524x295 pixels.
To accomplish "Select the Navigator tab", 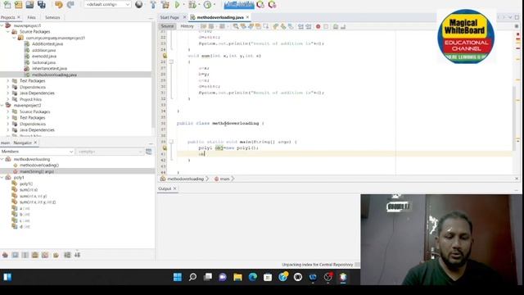I will (x=22, y=143).
